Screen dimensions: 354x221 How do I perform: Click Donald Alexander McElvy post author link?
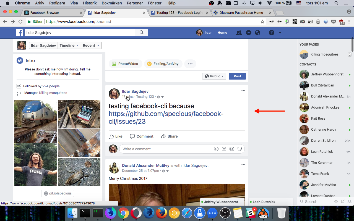(x=145, y=165)
